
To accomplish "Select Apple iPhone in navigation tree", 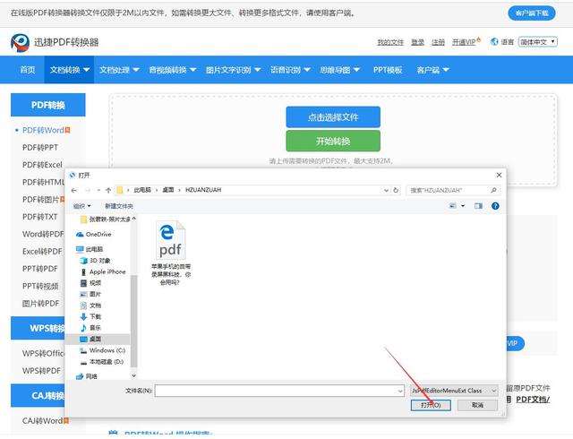I will pos(103,271).
